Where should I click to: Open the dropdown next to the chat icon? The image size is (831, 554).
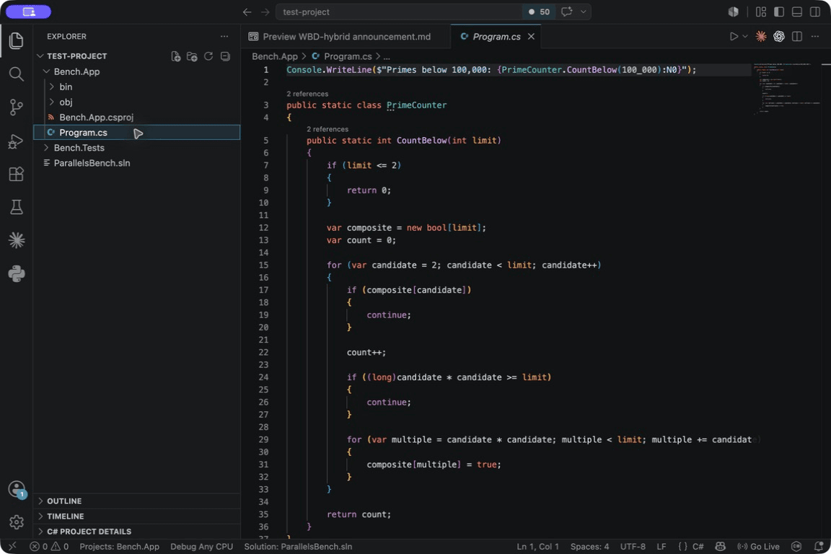point(584,12)
